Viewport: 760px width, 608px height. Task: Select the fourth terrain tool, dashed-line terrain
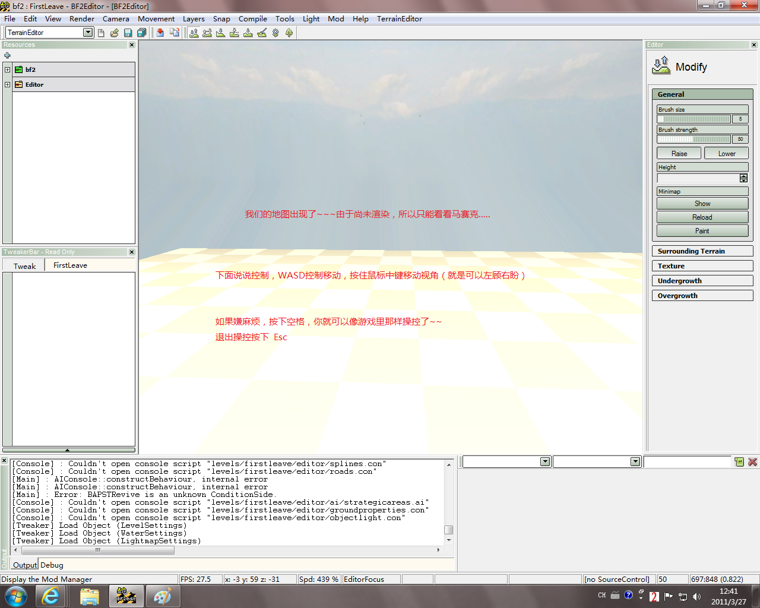pos(235,33)
